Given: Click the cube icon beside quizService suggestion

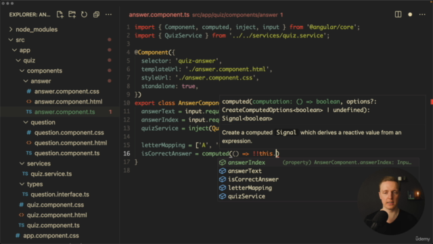Looking at the screenshot, I should [223, 196].
